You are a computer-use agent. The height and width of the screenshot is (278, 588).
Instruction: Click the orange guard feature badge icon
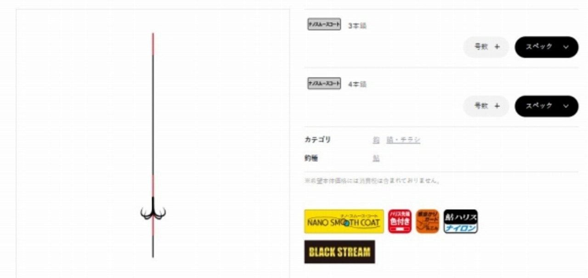(427, 222)
